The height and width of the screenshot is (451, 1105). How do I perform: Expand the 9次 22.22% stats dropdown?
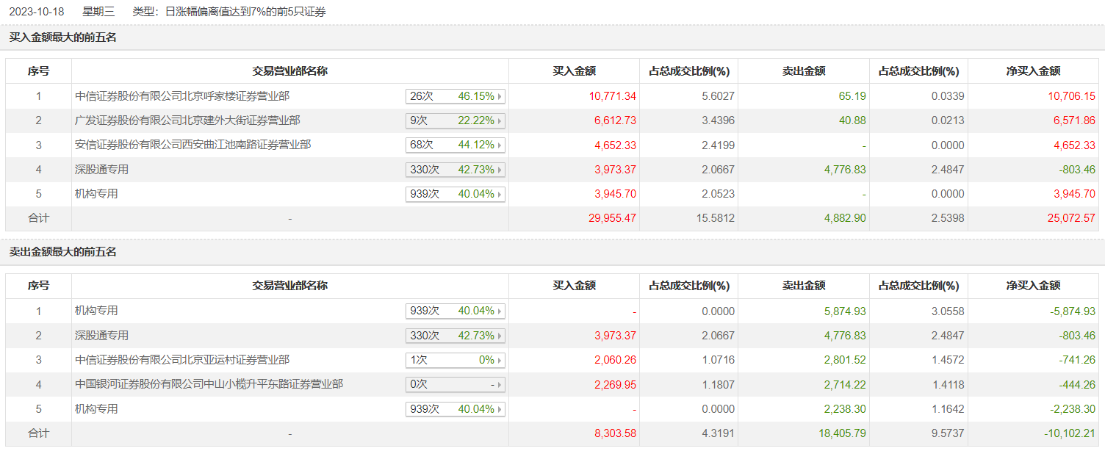click(455, 120)
